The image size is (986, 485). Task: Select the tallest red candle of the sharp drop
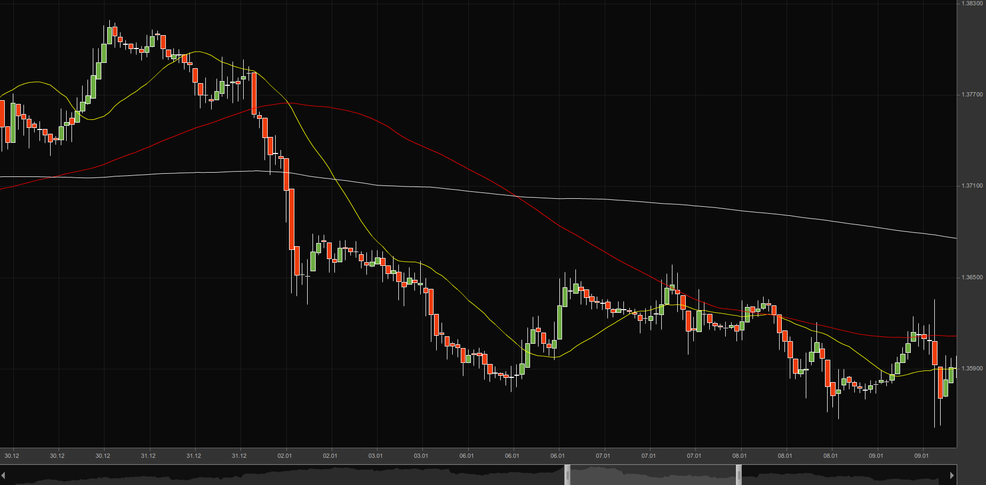[x=292, y=219]
